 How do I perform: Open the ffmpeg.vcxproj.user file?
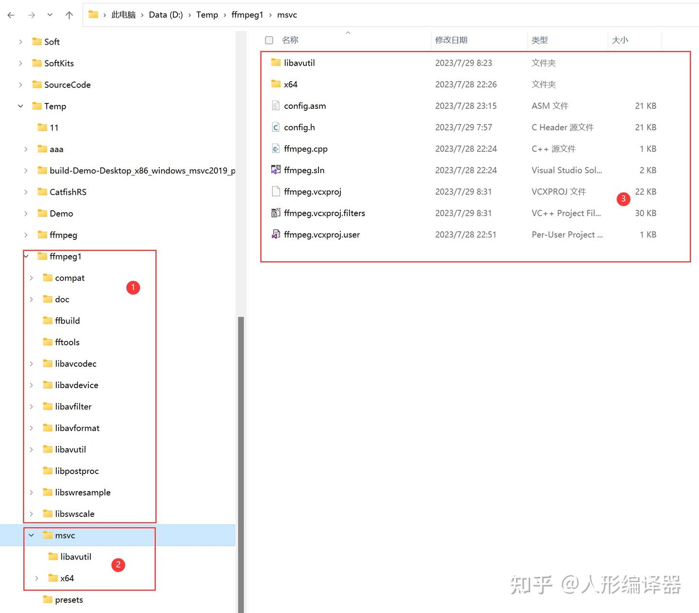[321, 234]
